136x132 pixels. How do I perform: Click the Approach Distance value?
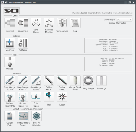pyautogui.click(x=111, y=45)
